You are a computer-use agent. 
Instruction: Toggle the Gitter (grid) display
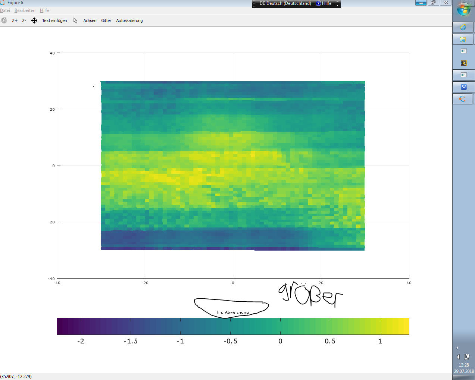[x=106, y=21]
